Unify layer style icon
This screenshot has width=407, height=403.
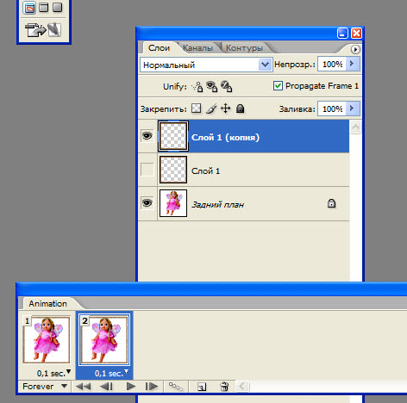227,86
